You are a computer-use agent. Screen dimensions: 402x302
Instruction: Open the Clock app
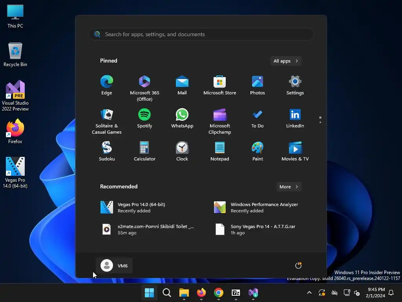pyautogui.click(x=182, y=151)
